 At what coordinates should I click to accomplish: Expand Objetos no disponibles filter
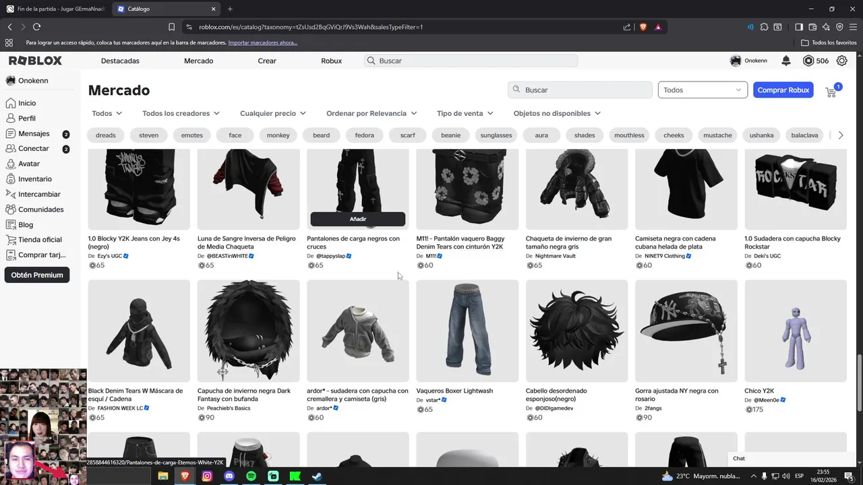pyautogui.click(x=557, y=113)
